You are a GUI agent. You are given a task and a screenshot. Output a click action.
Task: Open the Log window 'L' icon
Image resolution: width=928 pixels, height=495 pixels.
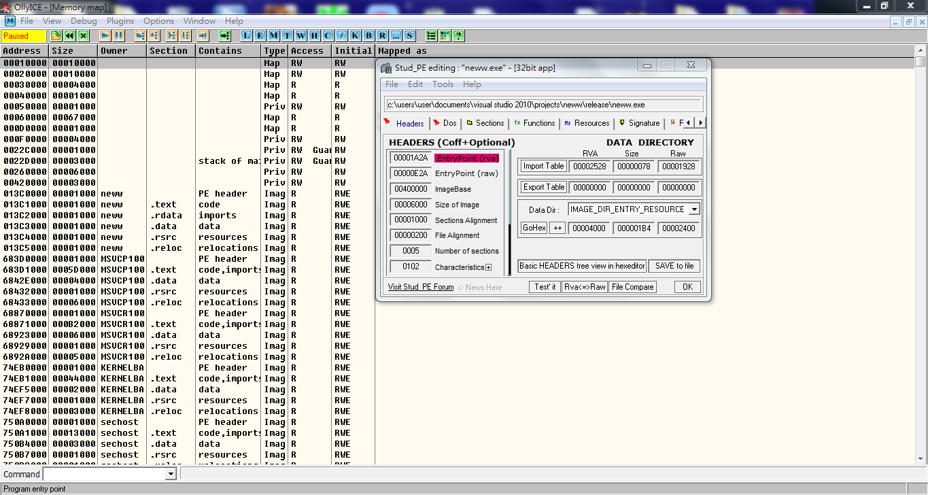pos(246,35)
